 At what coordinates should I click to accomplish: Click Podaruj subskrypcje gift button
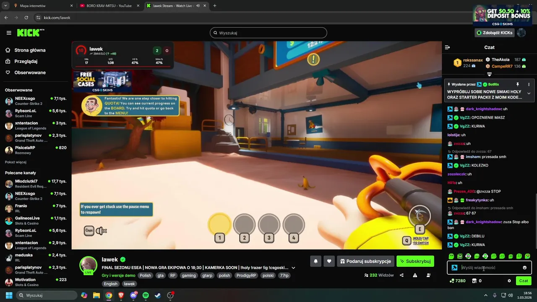(x=365, y=261)
